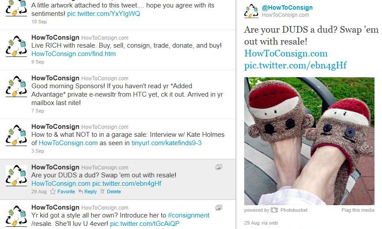The image size is (382, 229).
Task: Click the Photobucket camera icon under photo
Action: 274,210
